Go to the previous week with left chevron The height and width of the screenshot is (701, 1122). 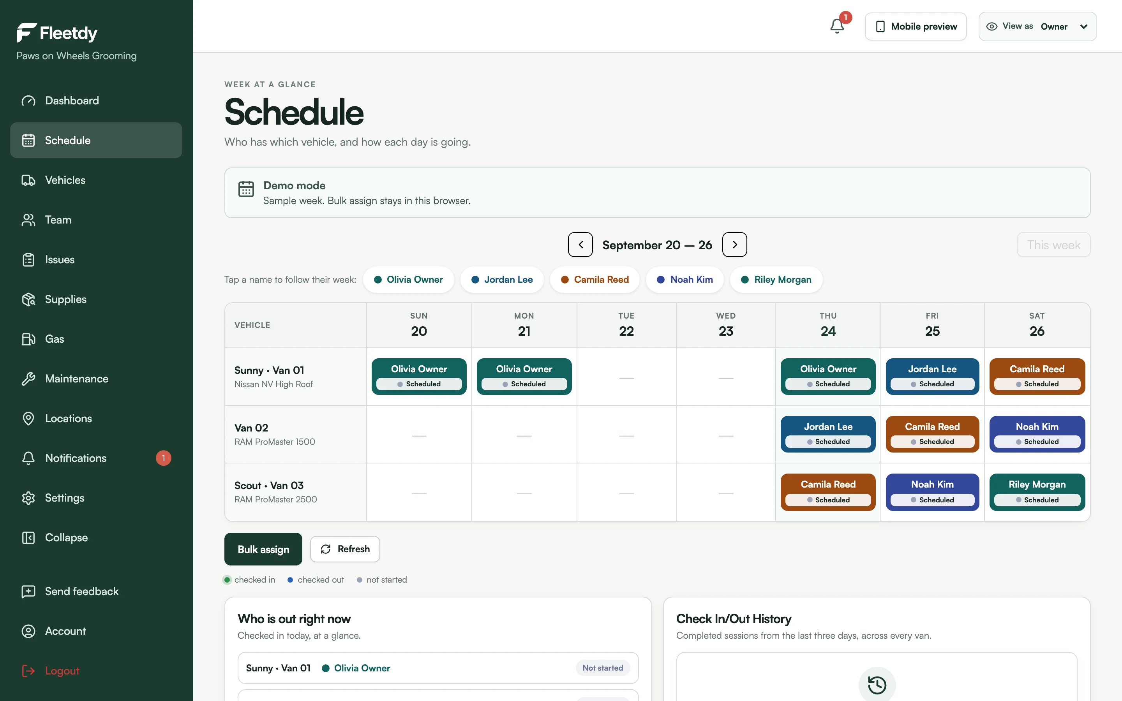point(580,245)
